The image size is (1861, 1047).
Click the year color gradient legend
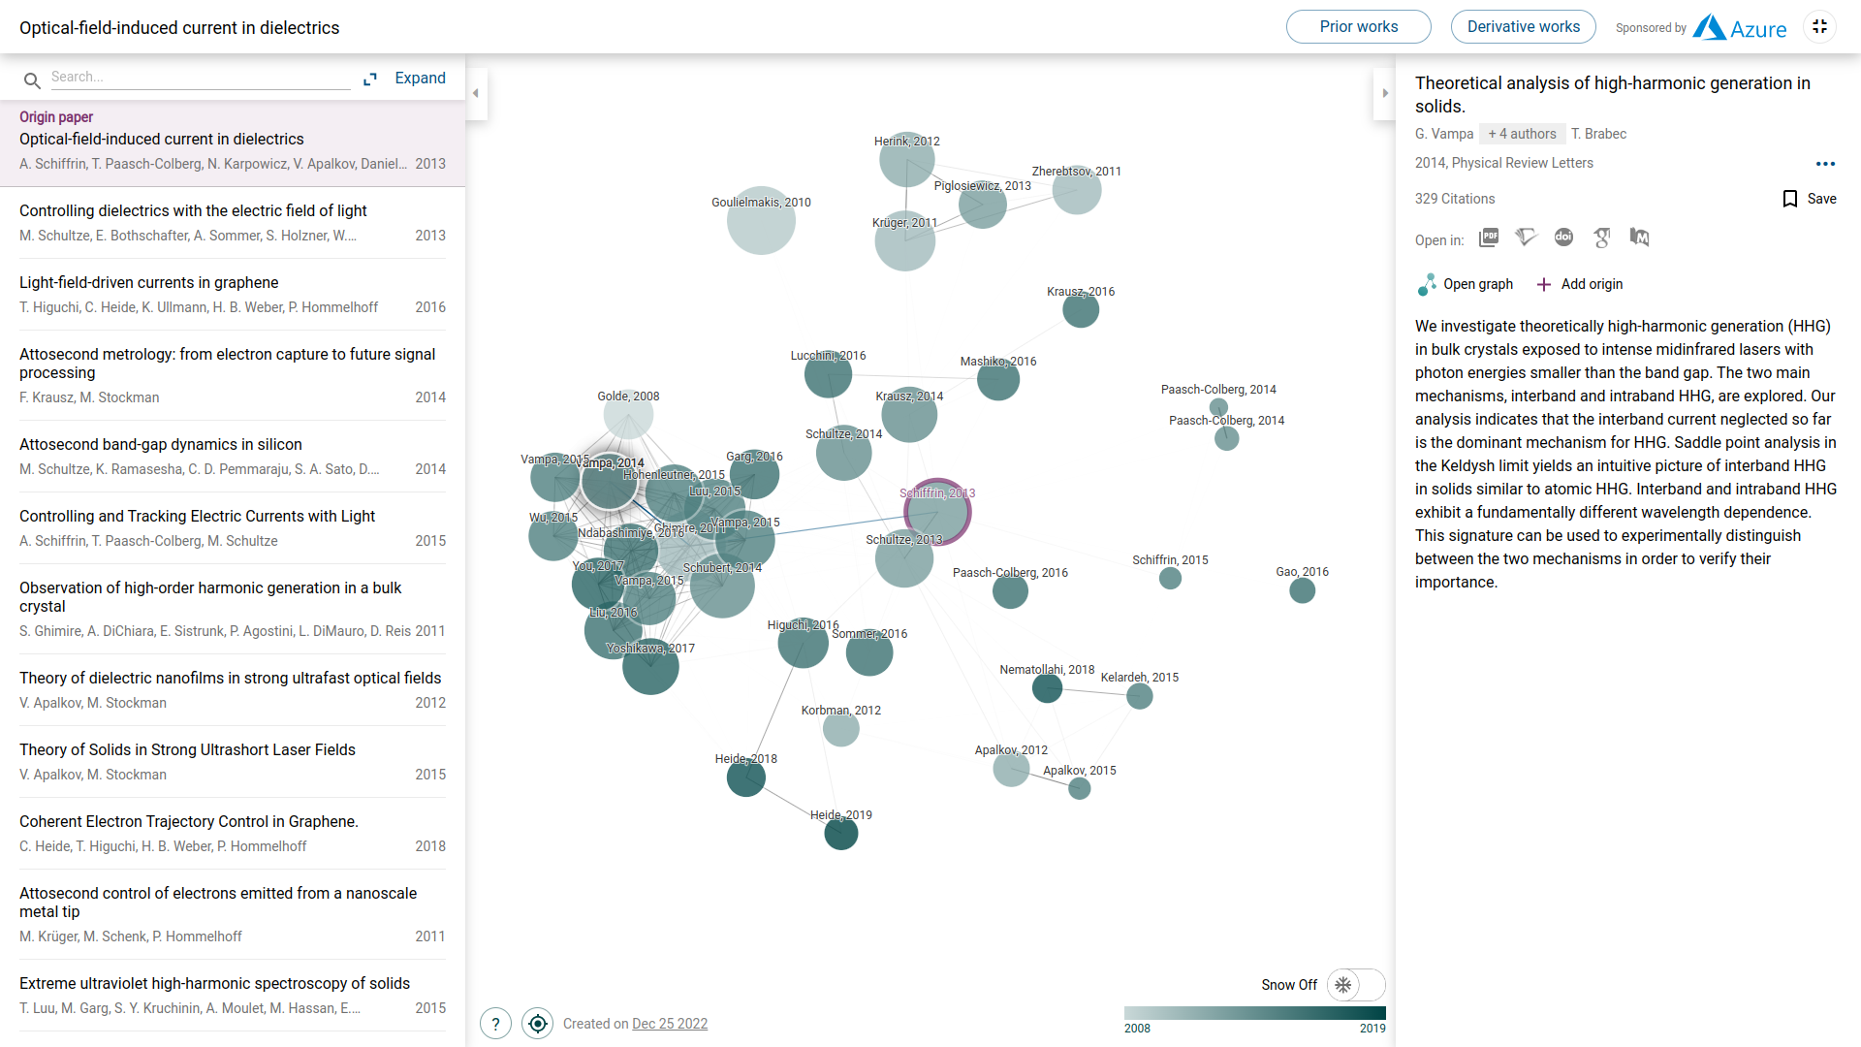click(x=1255, y=1013)
